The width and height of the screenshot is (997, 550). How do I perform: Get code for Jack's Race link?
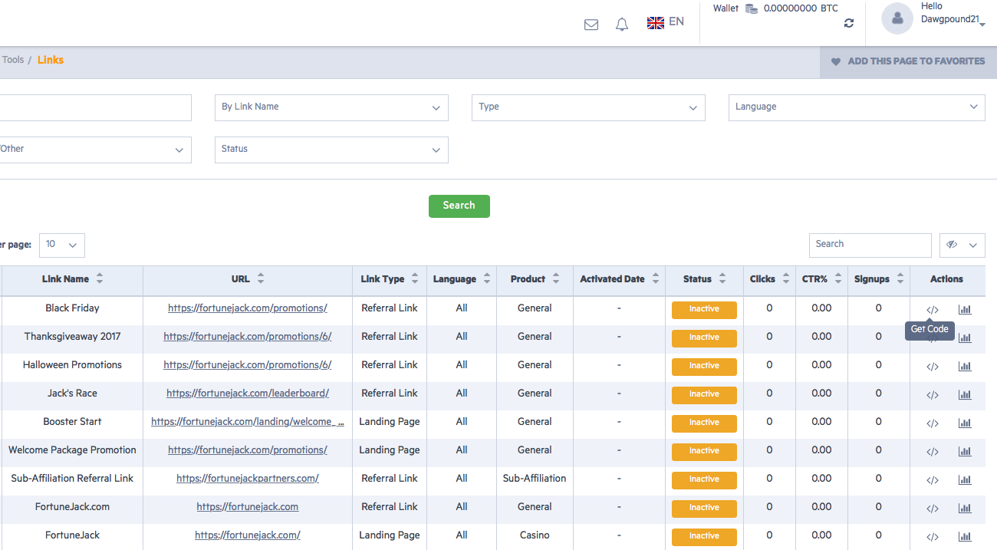coord(933,395)
